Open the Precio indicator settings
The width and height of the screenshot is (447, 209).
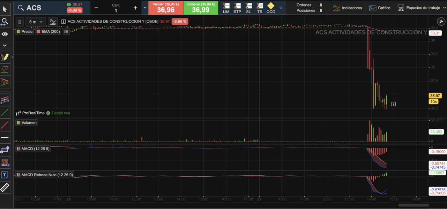[24, 32]
